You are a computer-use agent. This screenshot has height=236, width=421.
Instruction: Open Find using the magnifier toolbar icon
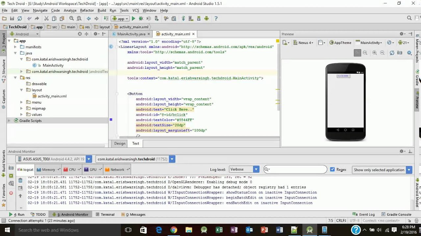pyautogui.click(x=71, y=19)
